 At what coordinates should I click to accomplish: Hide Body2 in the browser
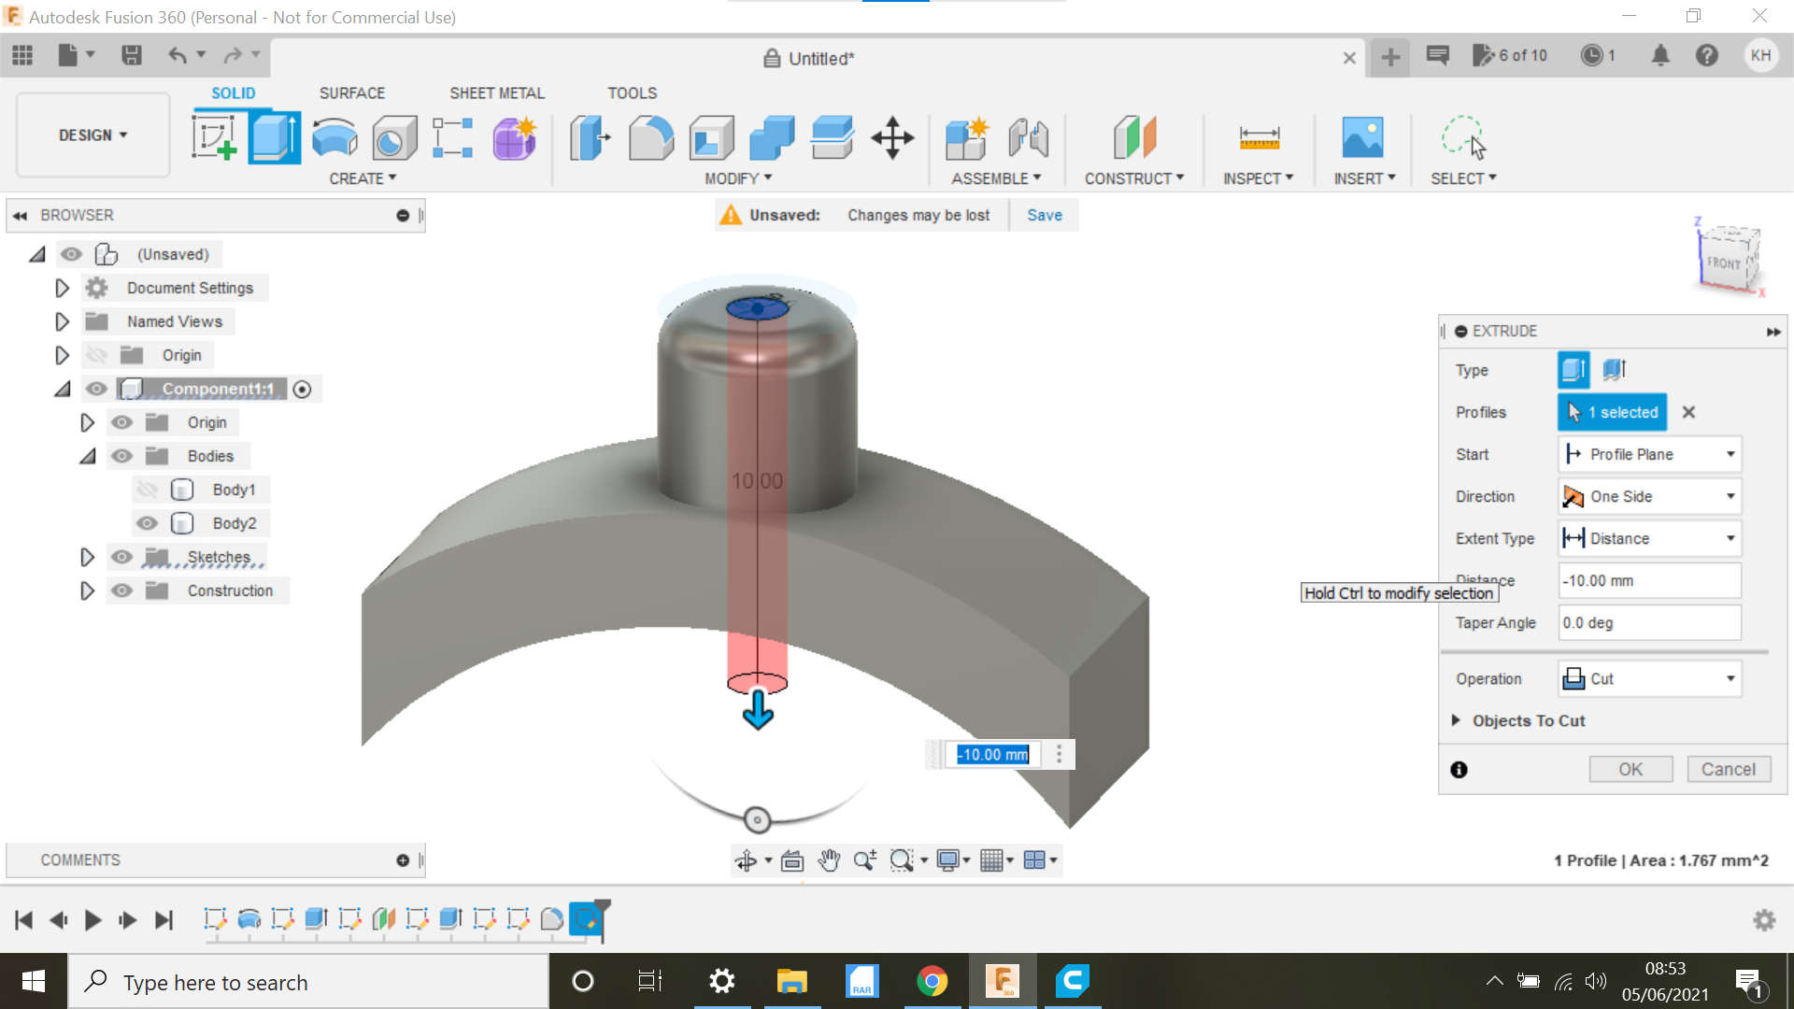click(147, 523)
